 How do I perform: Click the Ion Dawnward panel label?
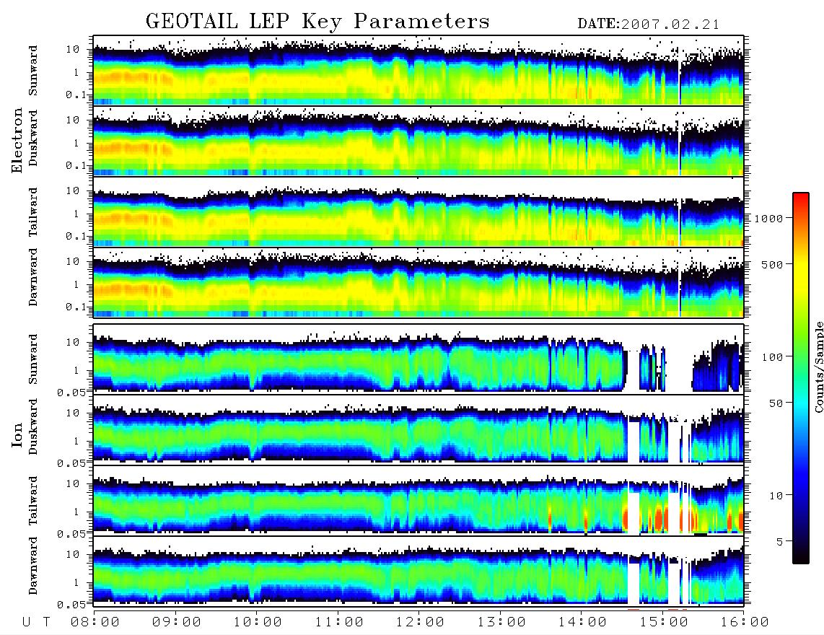(33, 566)
